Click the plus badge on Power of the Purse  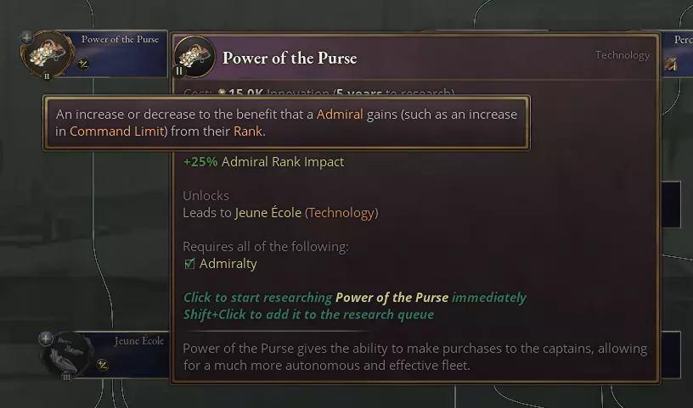(x=26, y=38)
